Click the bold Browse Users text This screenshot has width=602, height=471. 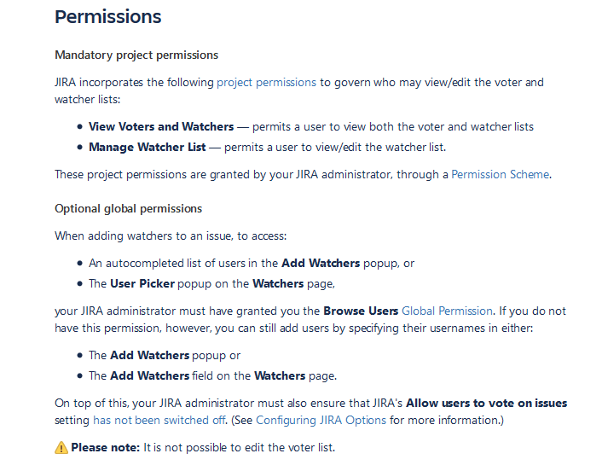pos(361,311)
